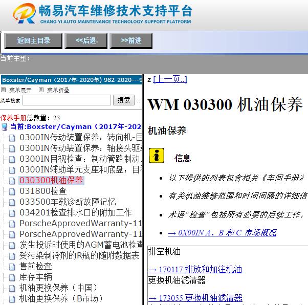Click document icon beside 0300IN传动装置保养：转向机
The width and height of the screenshot is (308, 305).
12,138
